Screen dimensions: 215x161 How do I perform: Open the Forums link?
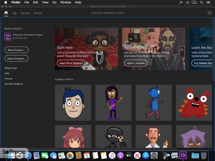coord(8,79)
